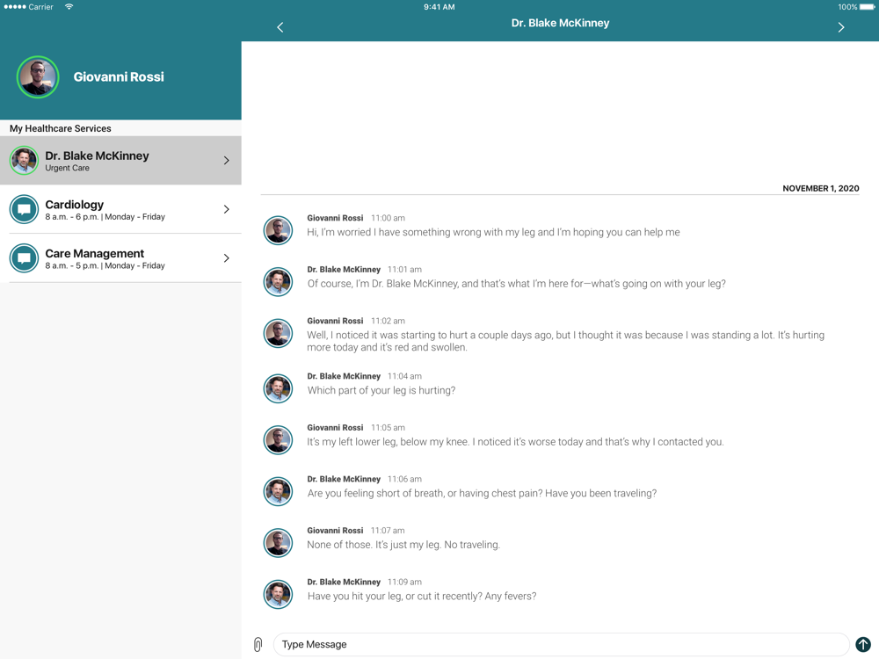Screen dimensions: 879x659
Task: Tap Dr. McKinney's avatar on the 11:04 am message
Action: (278, 388)
